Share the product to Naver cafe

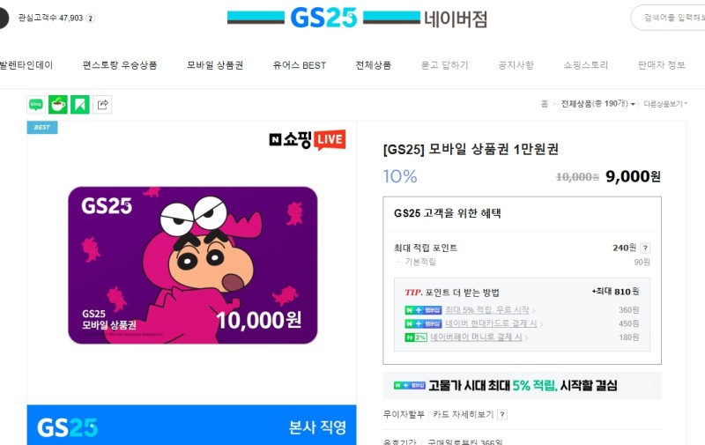tap(58, 104)
